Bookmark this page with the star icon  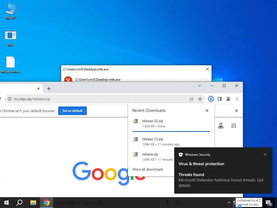coord(200,99)
